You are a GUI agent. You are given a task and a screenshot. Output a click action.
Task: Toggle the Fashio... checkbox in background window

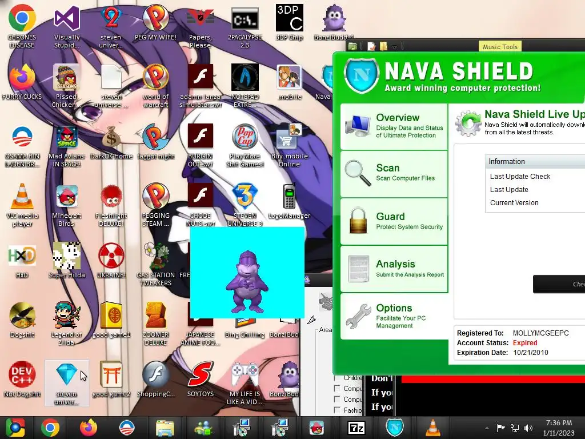(x=337, y=410)
